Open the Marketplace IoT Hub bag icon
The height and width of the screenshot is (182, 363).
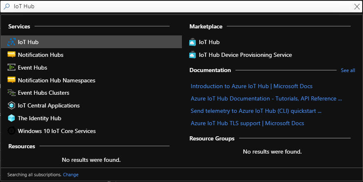(x=192, y=42)
